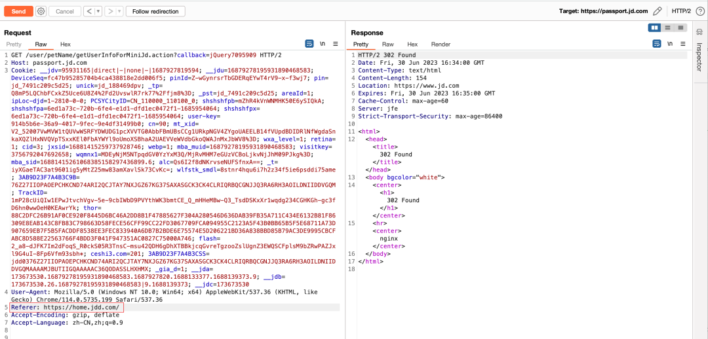The image size is (708, 339).
Task: Click the Response panel heading
Action: pyautogui.click(x=367, y=33)
